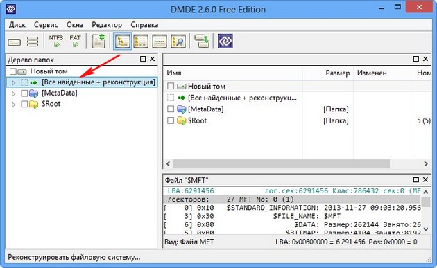The width and height of the screenshot is (437, 268).
Task: Click green arrow icon in file list row
Action: click(x=182, y=98)
